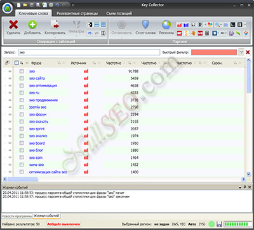Click the Li icon beside blue chart

click(193, 25)
